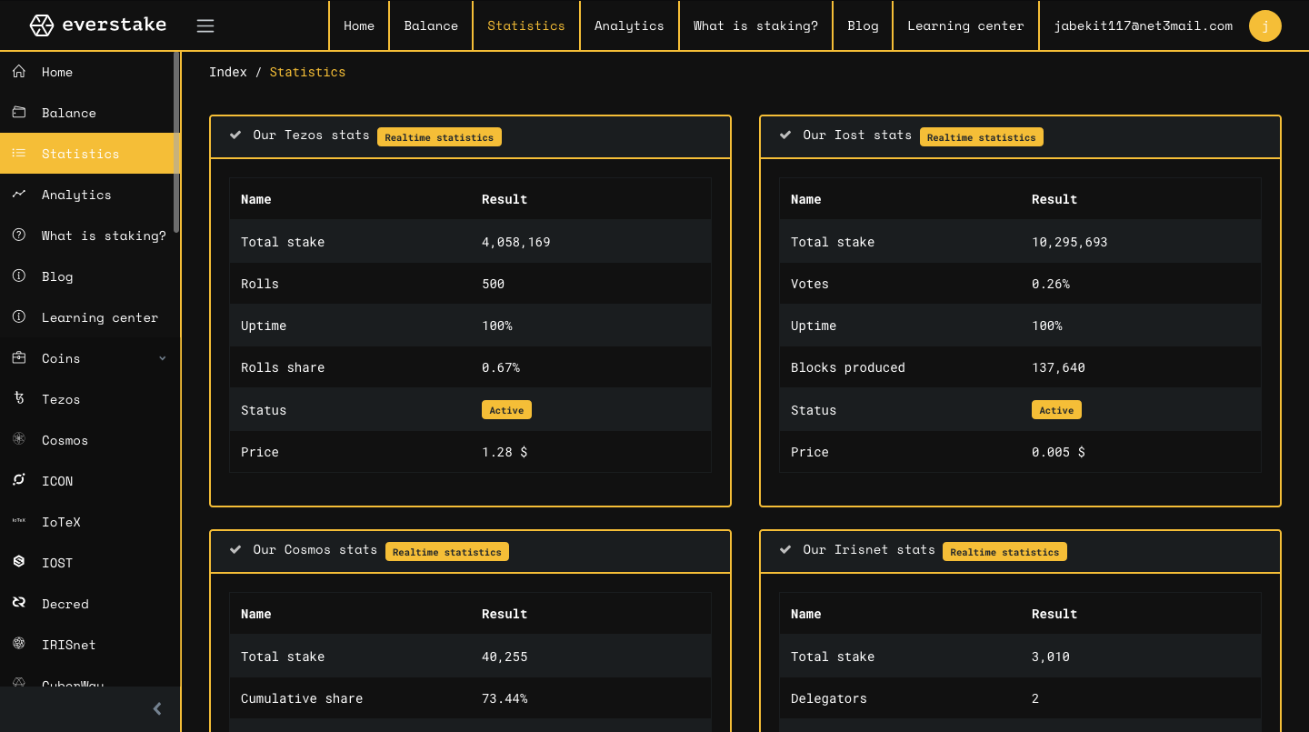Click the Tezos Rolls share value 0.67%

click(x=501, y=367)
